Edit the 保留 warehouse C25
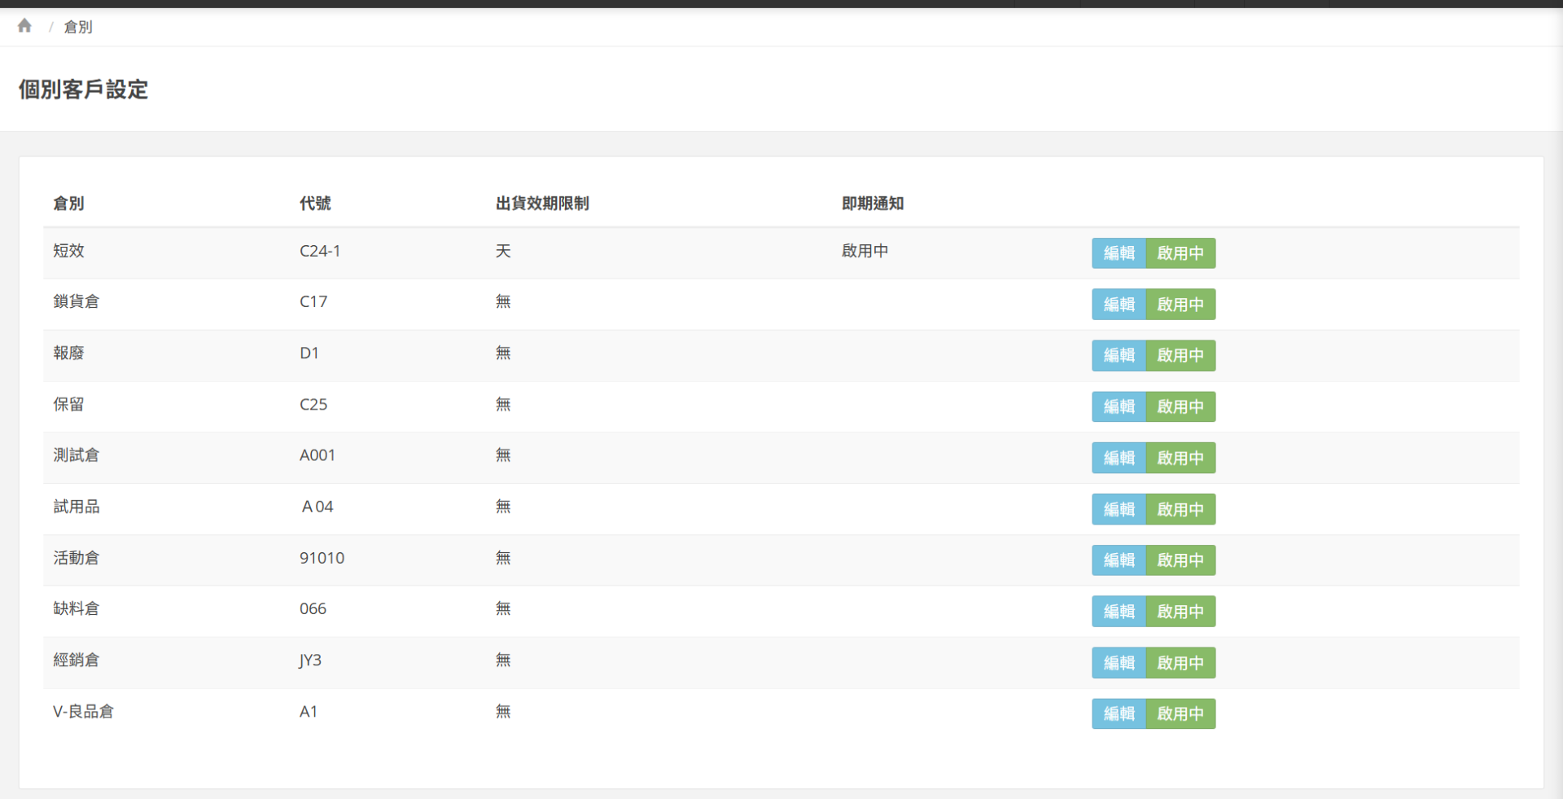The height and width of the screenshot is (799, 1563). (1119, 406)
